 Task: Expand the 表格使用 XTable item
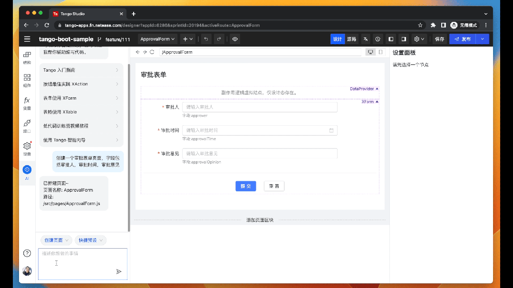coord(81,112)
